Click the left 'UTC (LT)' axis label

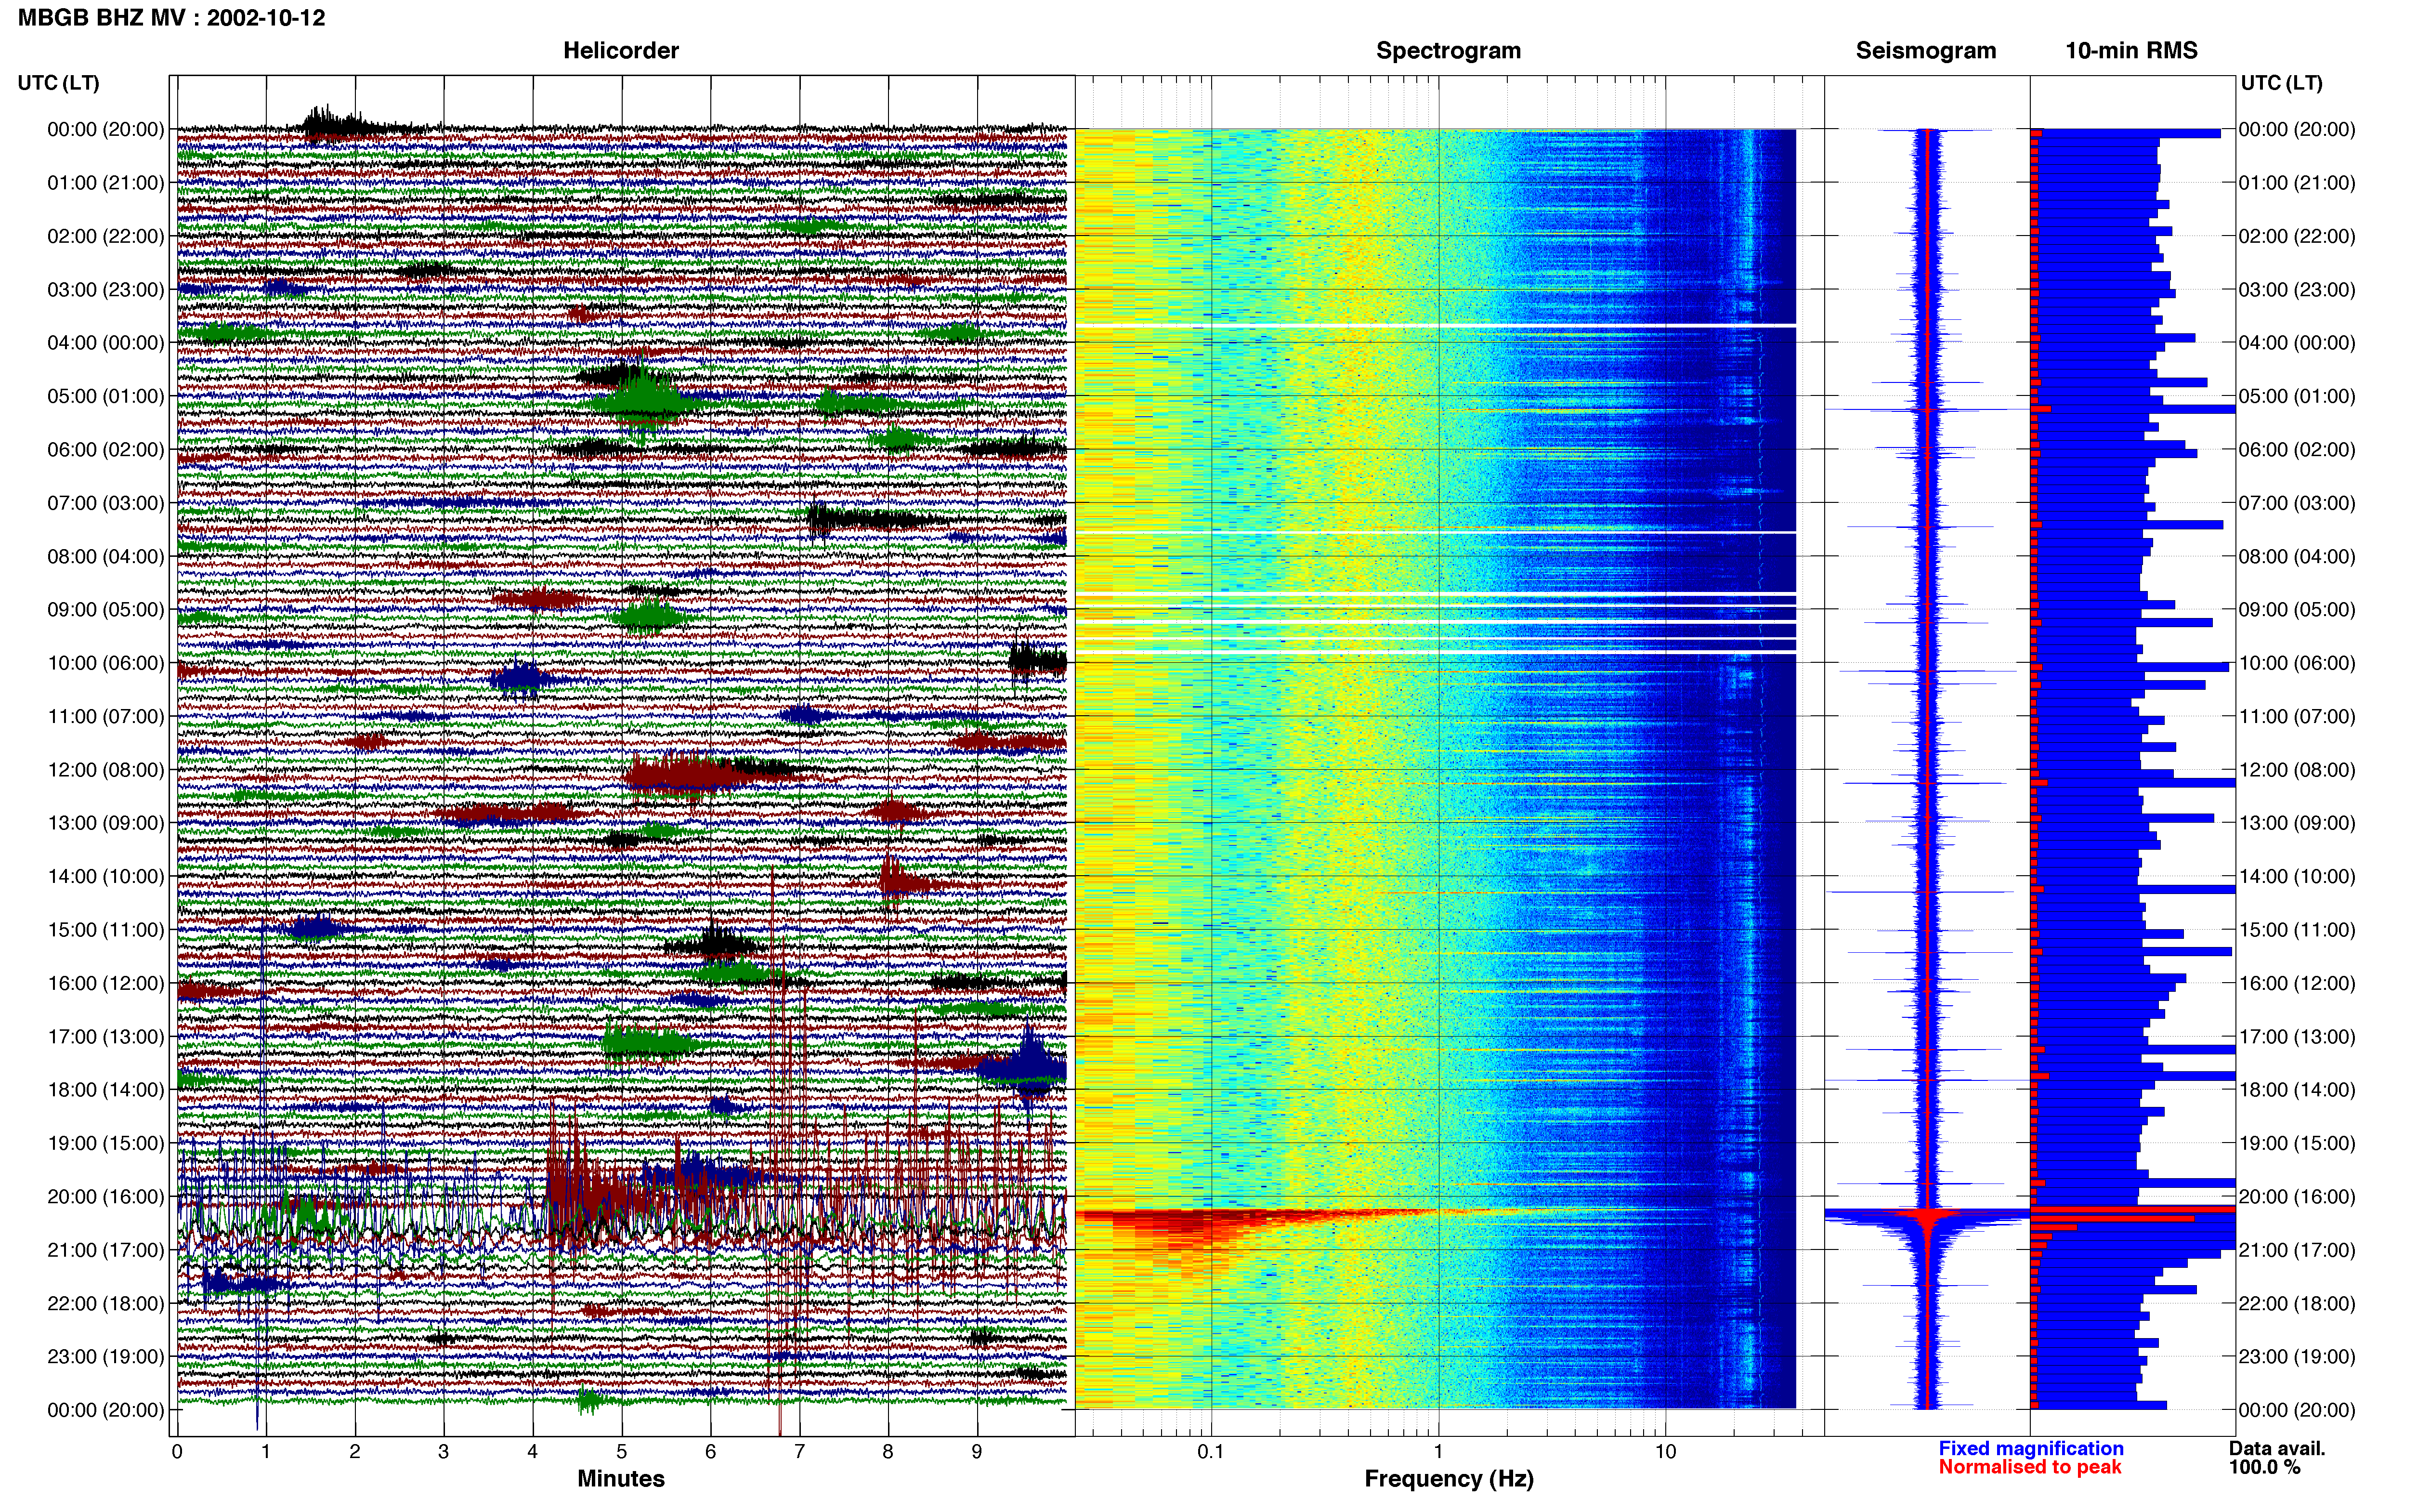59,83
